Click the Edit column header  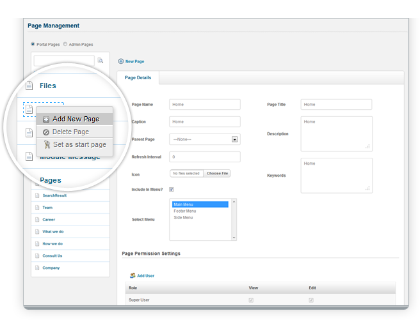coord(312,287)
